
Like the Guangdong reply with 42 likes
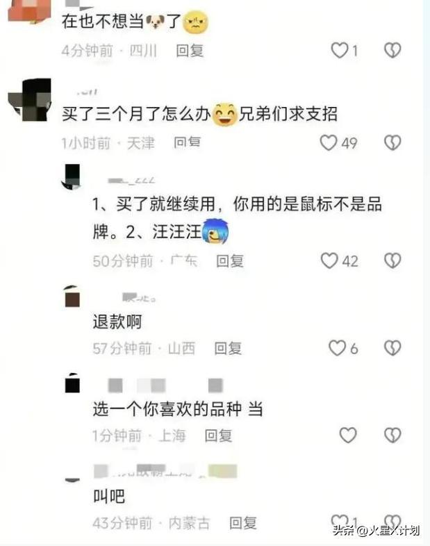click(x=329, y=260)
